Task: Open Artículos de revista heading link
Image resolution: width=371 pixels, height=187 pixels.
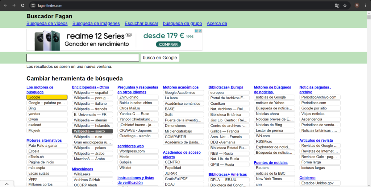Action: click(316, 140)
